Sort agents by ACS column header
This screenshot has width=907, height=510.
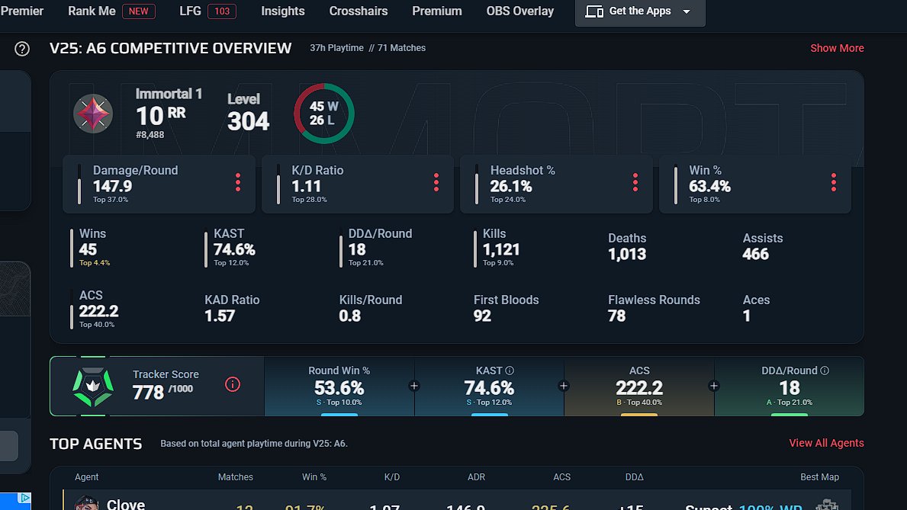click(x=561, y=477)
